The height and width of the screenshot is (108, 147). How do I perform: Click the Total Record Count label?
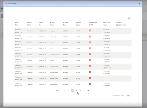(x=118, y=95)
